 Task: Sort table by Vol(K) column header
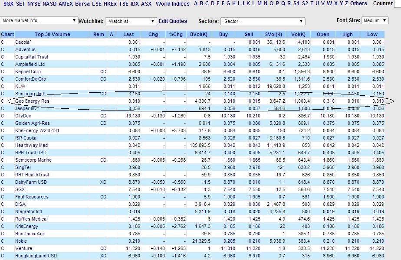[298, 34]
